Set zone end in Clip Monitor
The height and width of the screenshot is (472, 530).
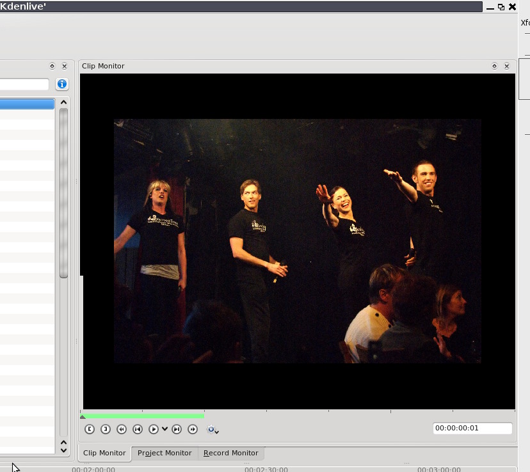point(106,429)
